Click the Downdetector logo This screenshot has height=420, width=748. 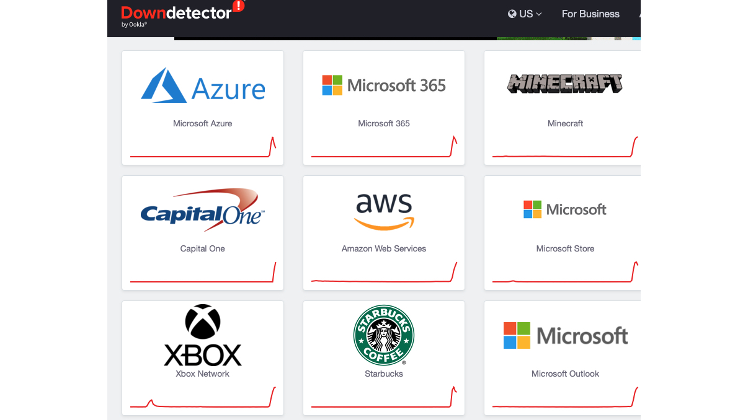coord(183,14)
